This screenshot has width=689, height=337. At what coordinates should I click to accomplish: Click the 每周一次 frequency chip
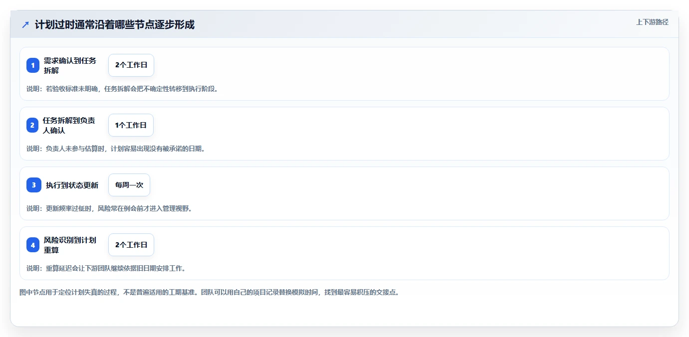tap(129, 185)
